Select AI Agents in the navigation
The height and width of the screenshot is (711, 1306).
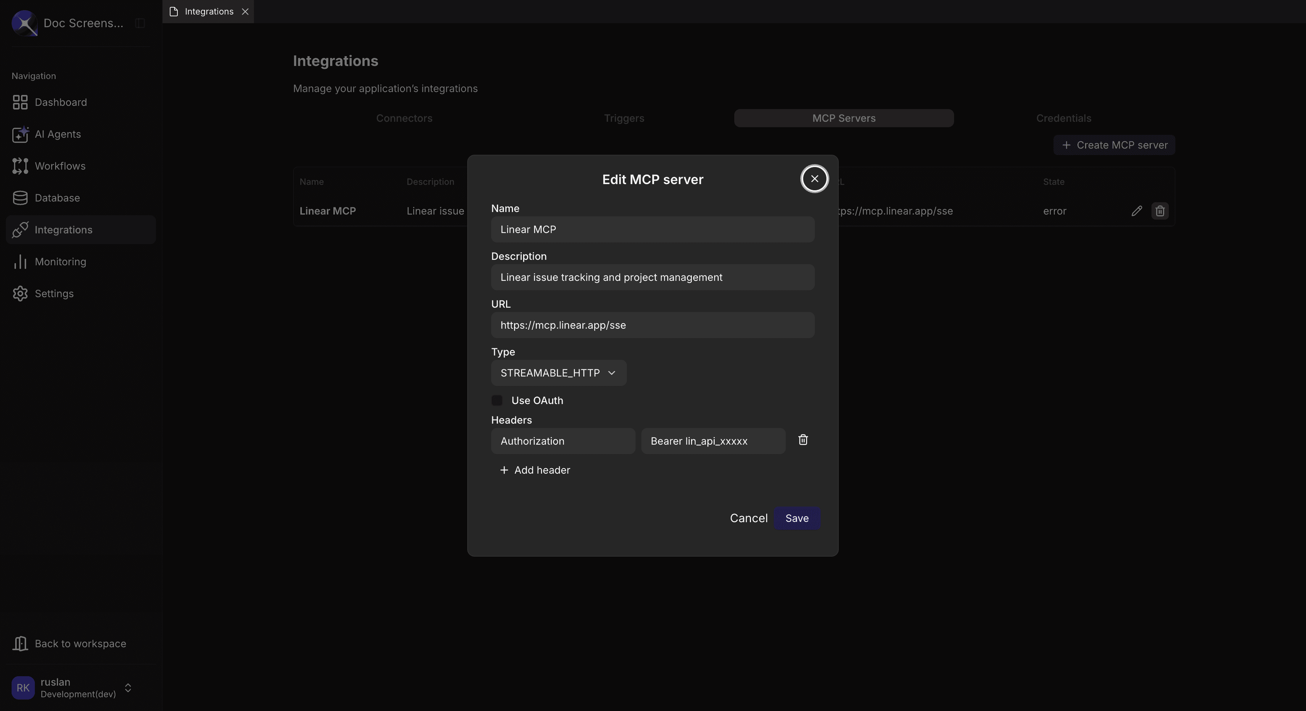57,135
